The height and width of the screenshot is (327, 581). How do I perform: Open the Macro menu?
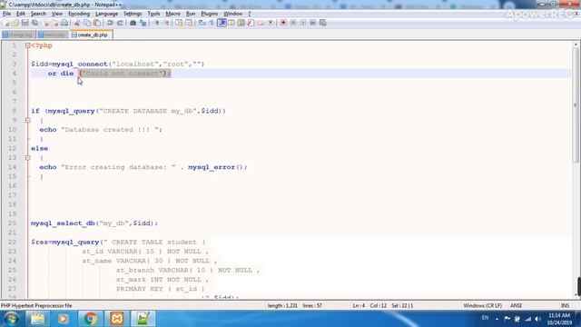click(172, 14)
